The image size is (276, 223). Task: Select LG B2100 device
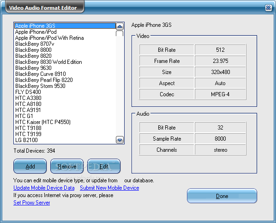65,140
